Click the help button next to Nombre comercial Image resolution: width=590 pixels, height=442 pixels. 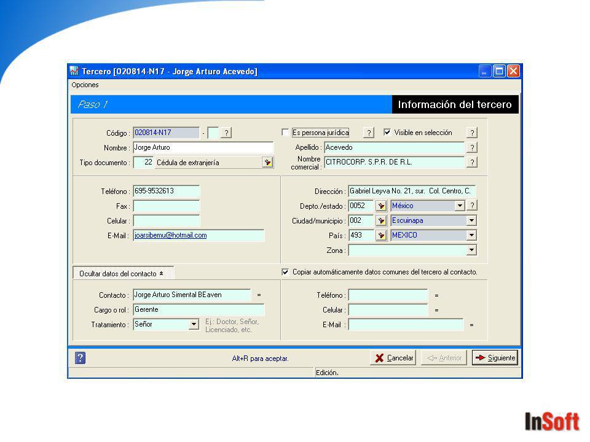click(472, 162)
